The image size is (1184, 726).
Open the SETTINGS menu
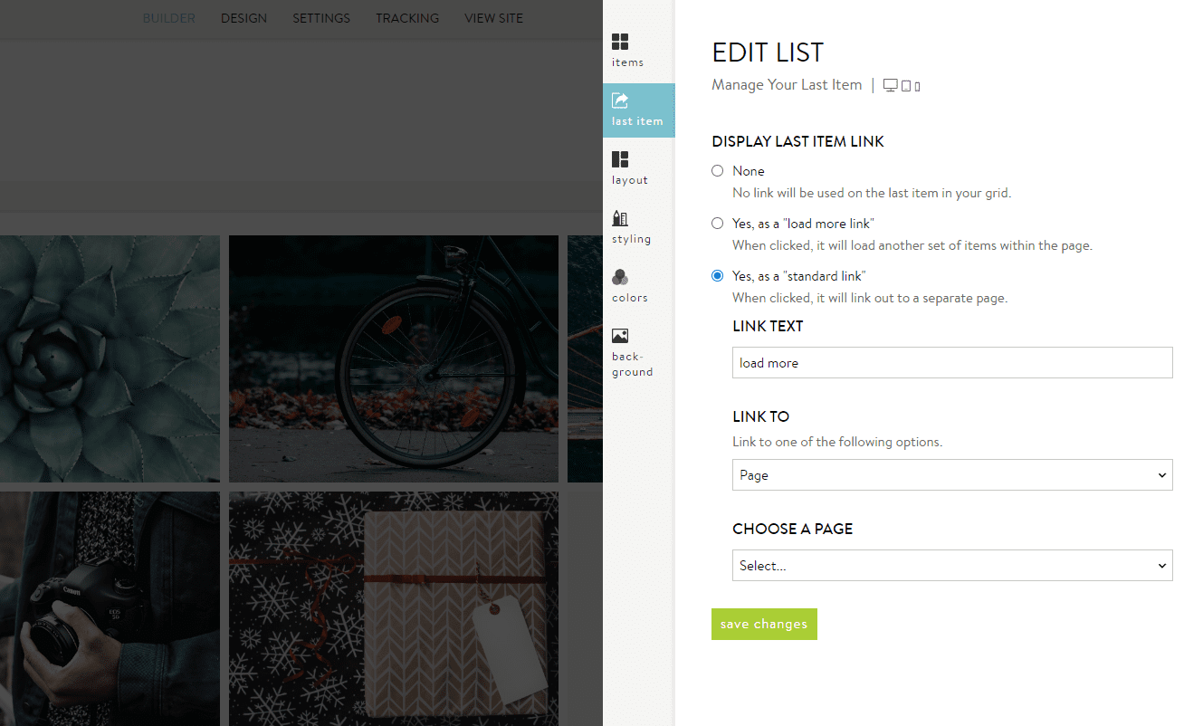[x=321, y=18]
